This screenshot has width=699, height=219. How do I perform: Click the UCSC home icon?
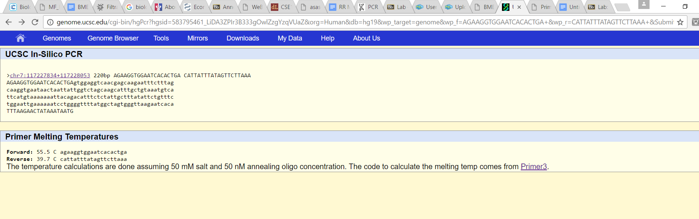20,38
